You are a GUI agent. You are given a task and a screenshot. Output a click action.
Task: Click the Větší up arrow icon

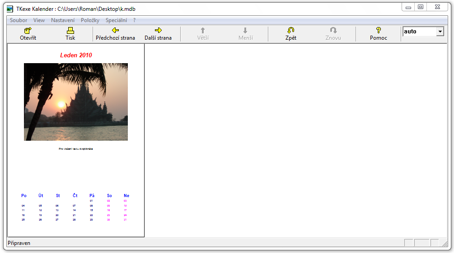coord(203,30)
